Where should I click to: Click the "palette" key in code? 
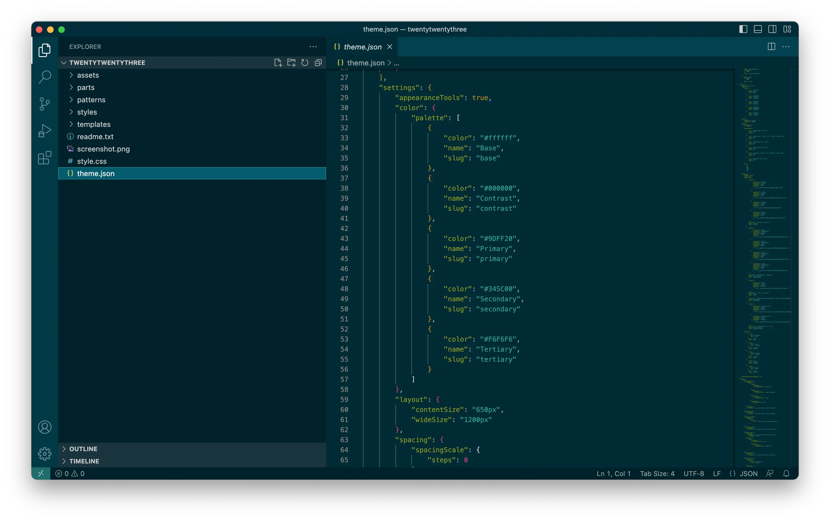pyautogui.click(x=429, y=118)
